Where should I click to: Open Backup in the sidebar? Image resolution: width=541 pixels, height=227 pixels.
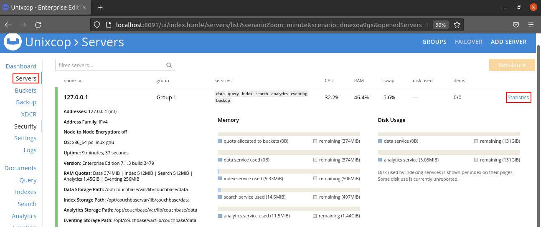tap(26, 102)
